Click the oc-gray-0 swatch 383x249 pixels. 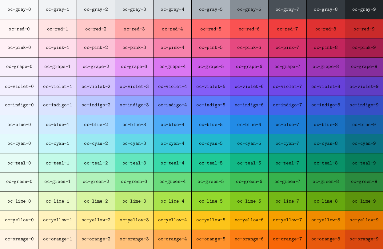19,10
